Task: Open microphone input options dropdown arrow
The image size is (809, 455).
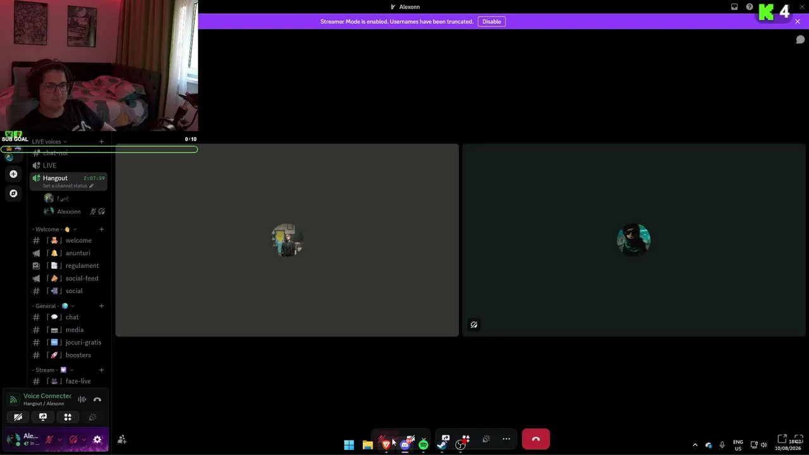Action: point(59,439)
